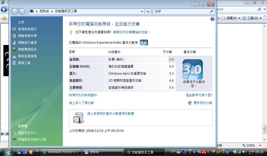Switch to Mobile01 N10Jc taskbar window

pyautogui.click(x=61, y=152)
